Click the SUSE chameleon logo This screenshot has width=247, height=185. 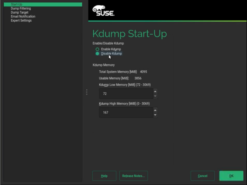(103, 11)
